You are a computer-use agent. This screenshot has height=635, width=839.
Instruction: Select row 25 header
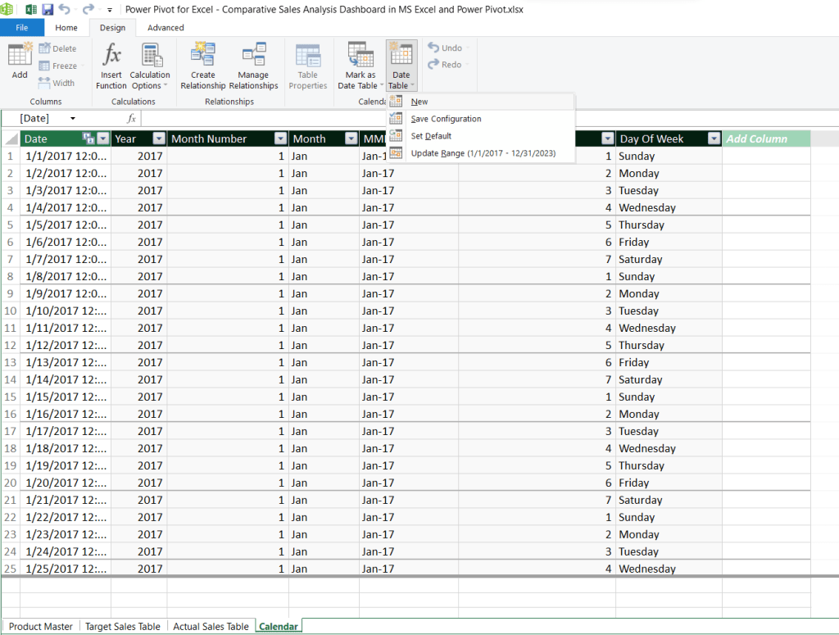click(x=10, y=569)
